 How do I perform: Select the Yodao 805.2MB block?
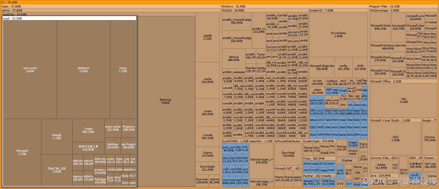click(x=88, y=130)
